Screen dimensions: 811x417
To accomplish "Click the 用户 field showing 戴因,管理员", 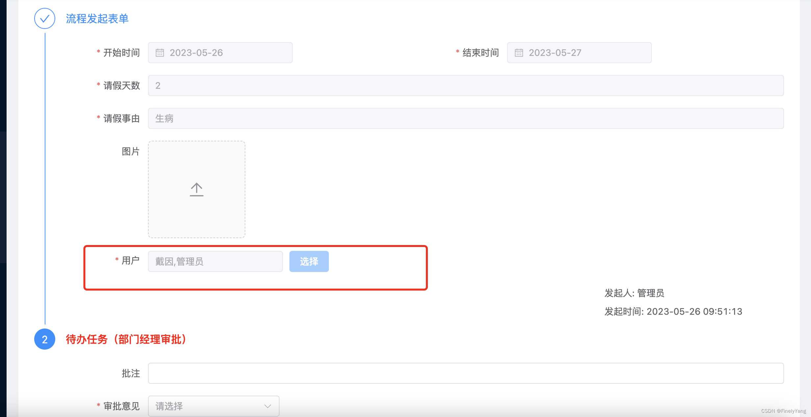I will point(215,261).
